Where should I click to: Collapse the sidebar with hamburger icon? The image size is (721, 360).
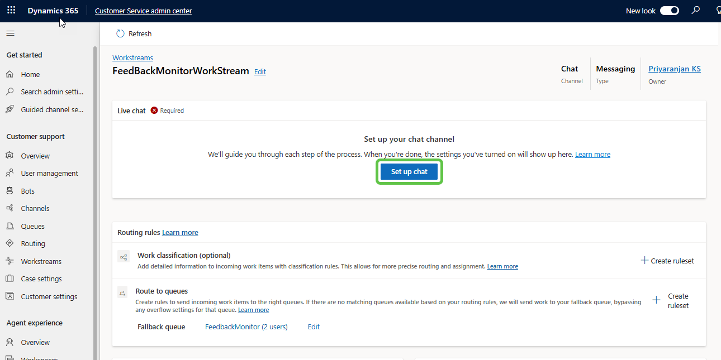(x=10, y=33)
